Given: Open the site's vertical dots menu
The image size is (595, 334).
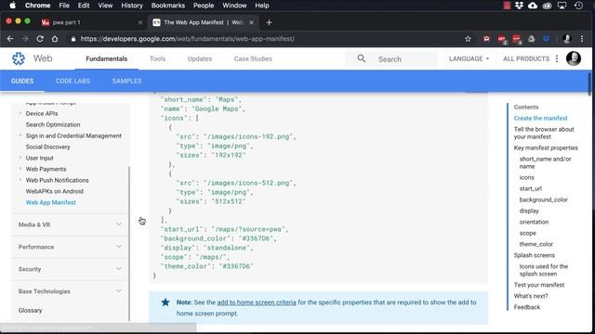Looking at the screenshot, I should point(557,58).
